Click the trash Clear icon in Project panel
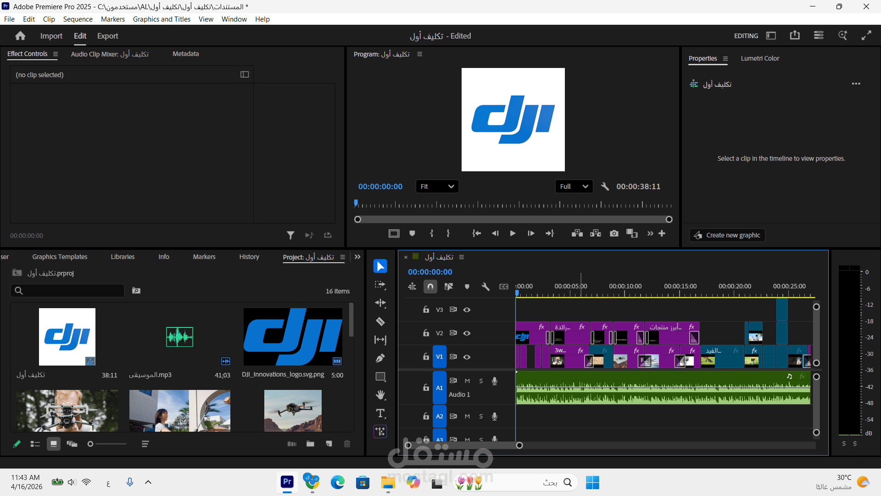 [x=347, y=444]
